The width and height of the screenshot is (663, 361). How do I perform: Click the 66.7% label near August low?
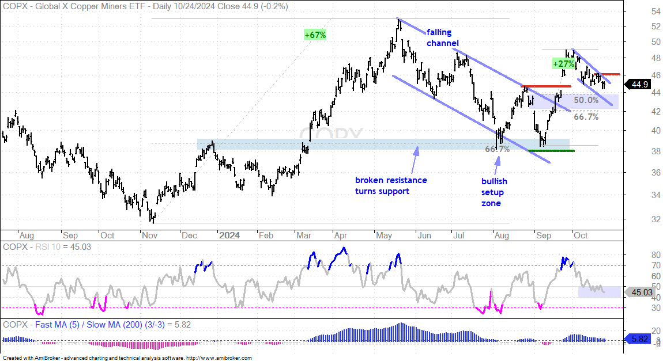(497, 149)
